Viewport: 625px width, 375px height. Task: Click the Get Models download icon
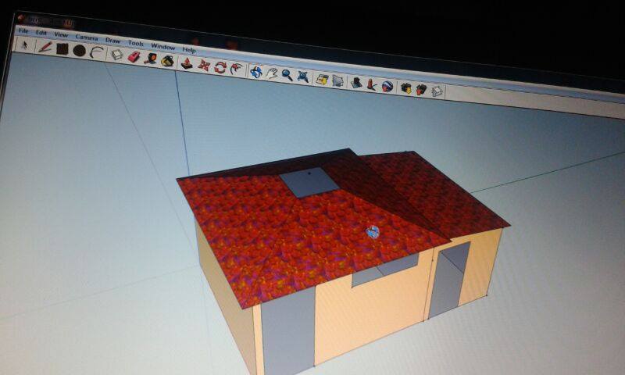click(406, 88)
